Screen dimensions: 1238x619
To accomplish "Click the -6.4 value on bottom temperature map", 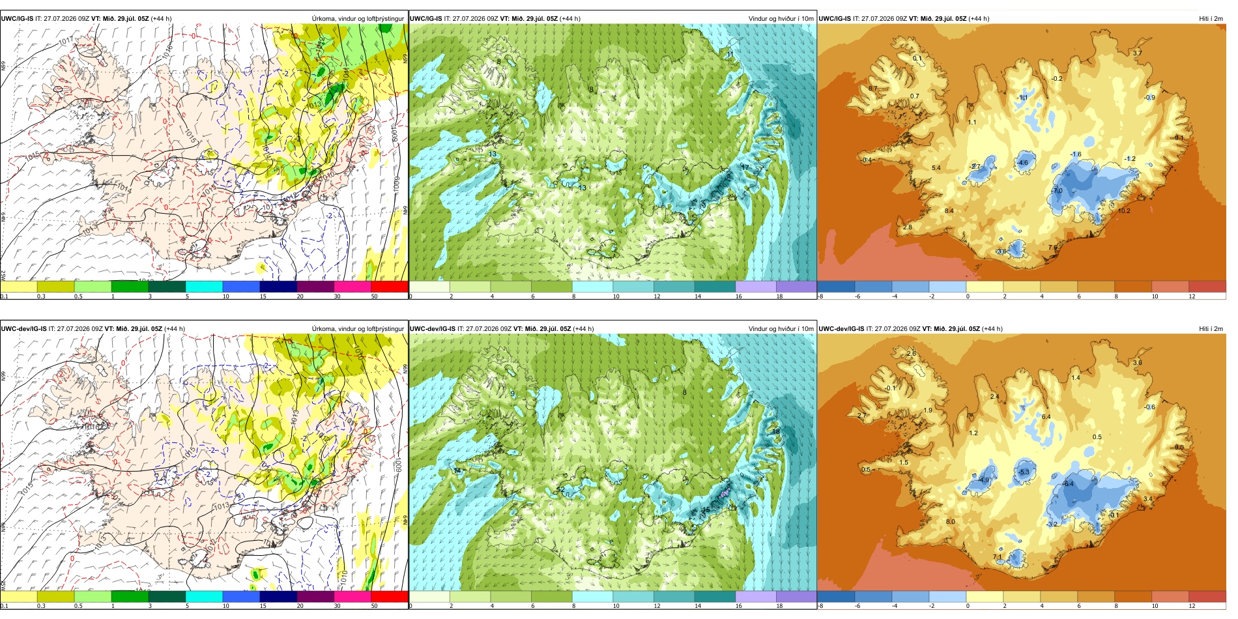I will pyautogui.click(x=1068, y=484).
